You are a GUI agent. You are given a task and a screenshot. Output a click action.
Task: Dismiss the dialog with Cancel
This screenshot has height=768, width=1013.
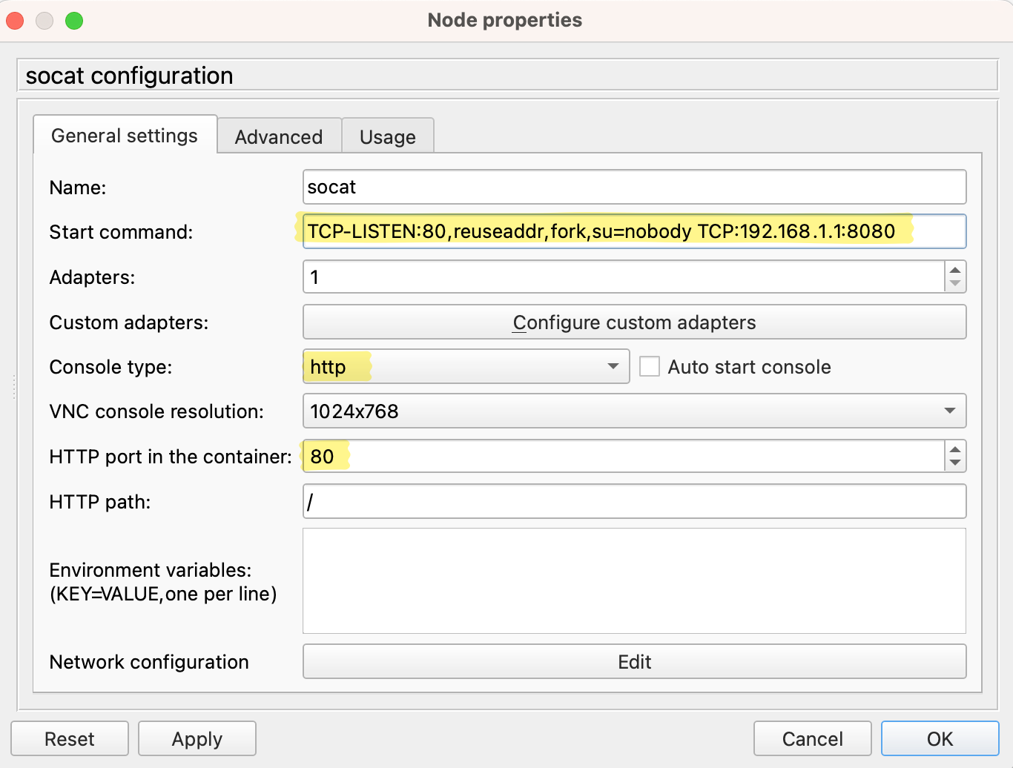click(x=812, y=738)
